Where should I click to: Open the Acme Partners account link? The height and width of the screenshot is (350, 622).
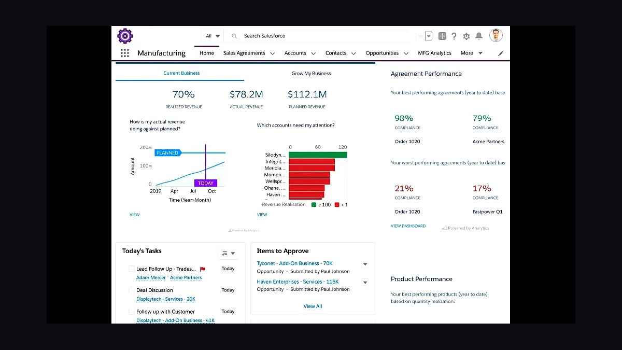pos(186,278)
